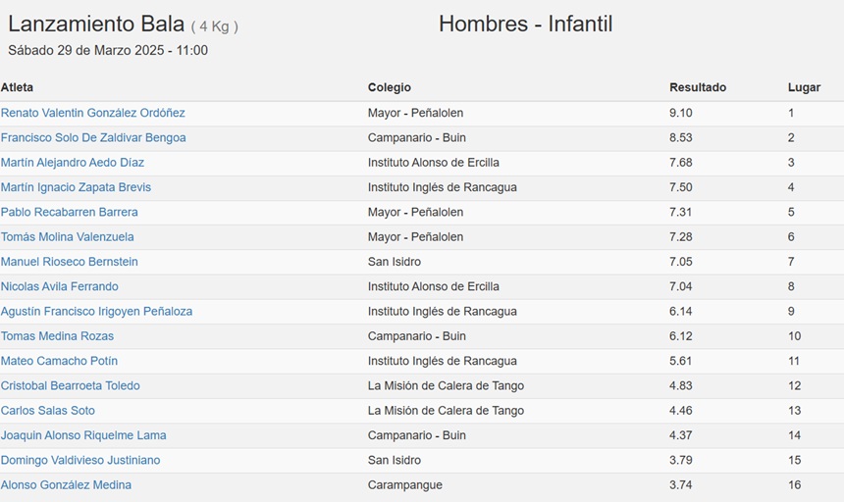
Task: Open Agustín Francisco Irigoyen Peñaloza link
Action: point(96,311)
